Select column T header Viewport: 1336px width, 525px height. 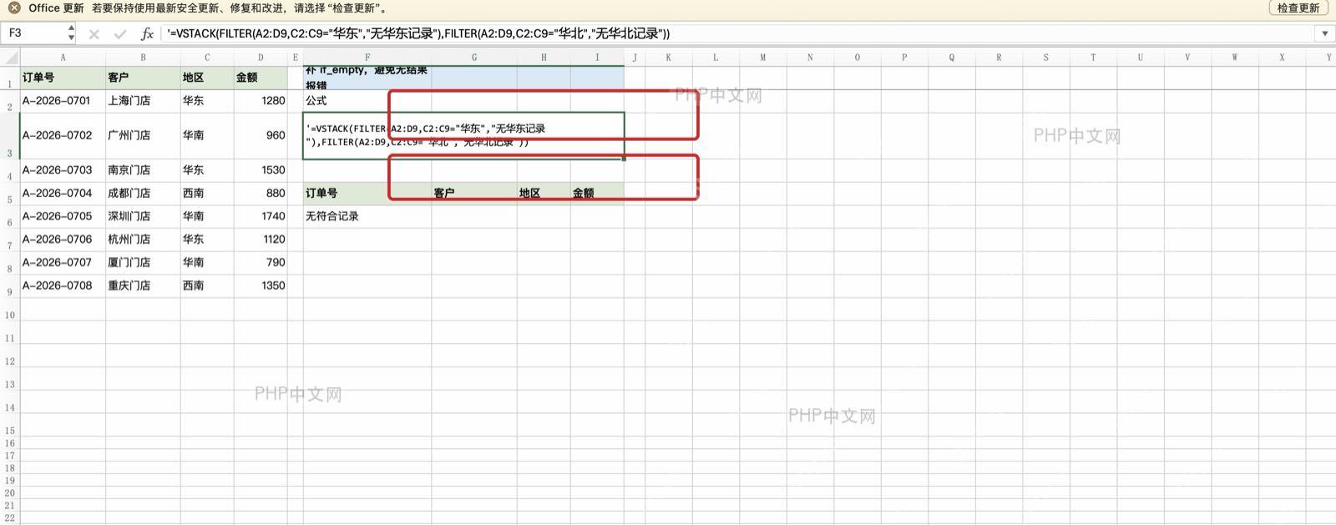[1093, 58]
